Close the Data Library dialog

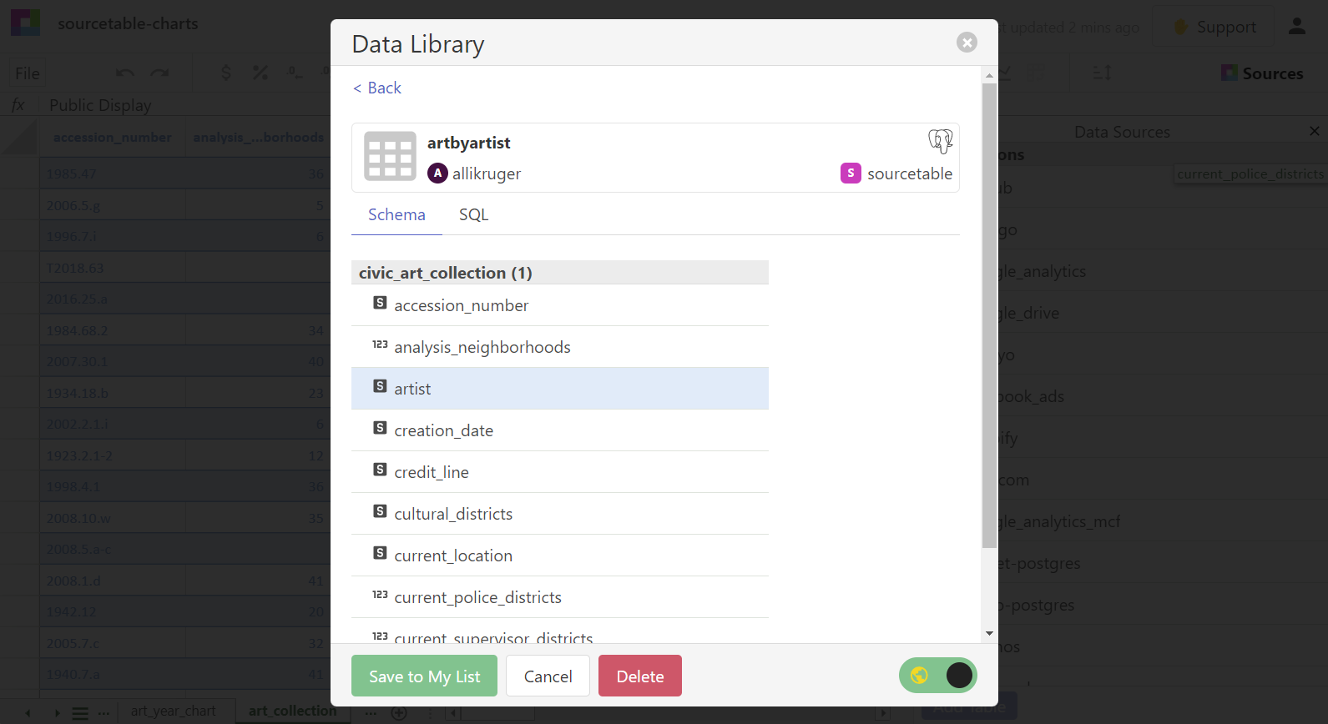click(967, 43)
